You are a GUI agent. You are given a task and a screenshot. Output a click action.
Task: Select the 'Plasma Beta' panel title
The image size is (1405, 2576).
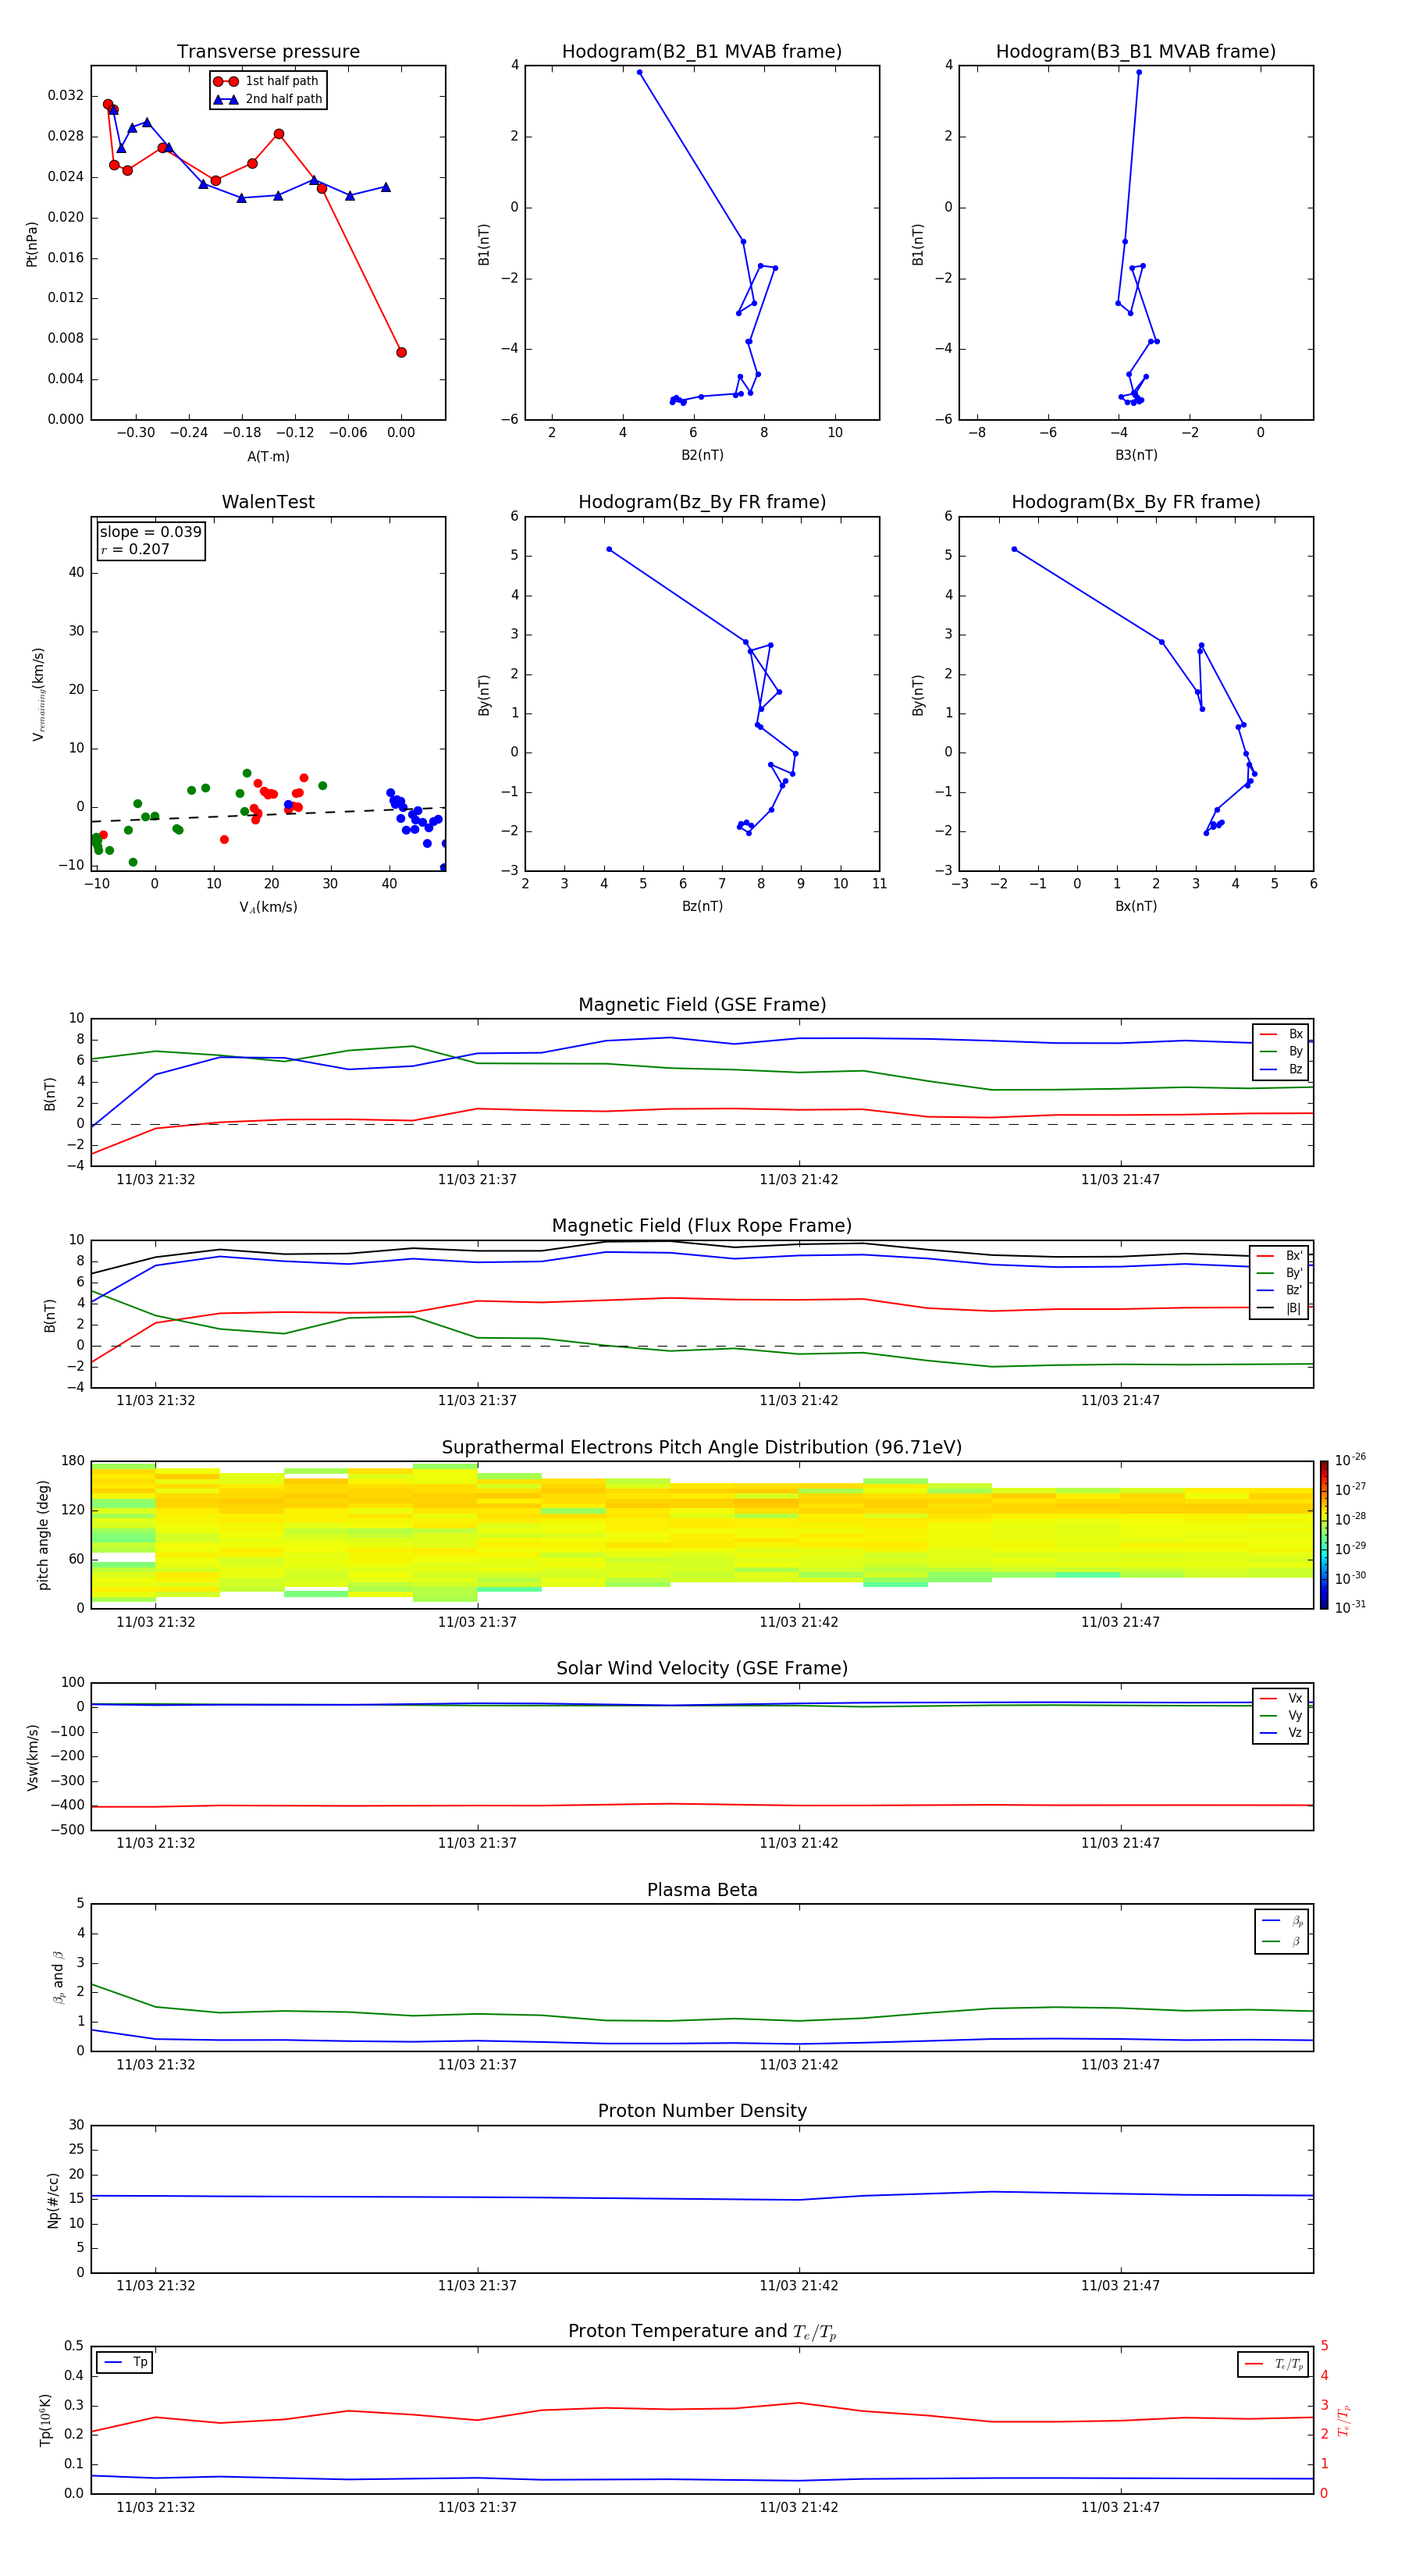click(x=702, y=1890)
